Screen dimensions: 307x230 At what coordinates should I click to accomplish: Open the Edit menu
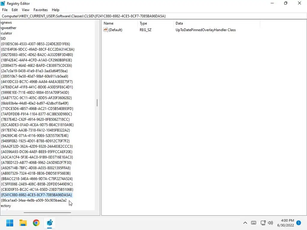click(14, 10)
